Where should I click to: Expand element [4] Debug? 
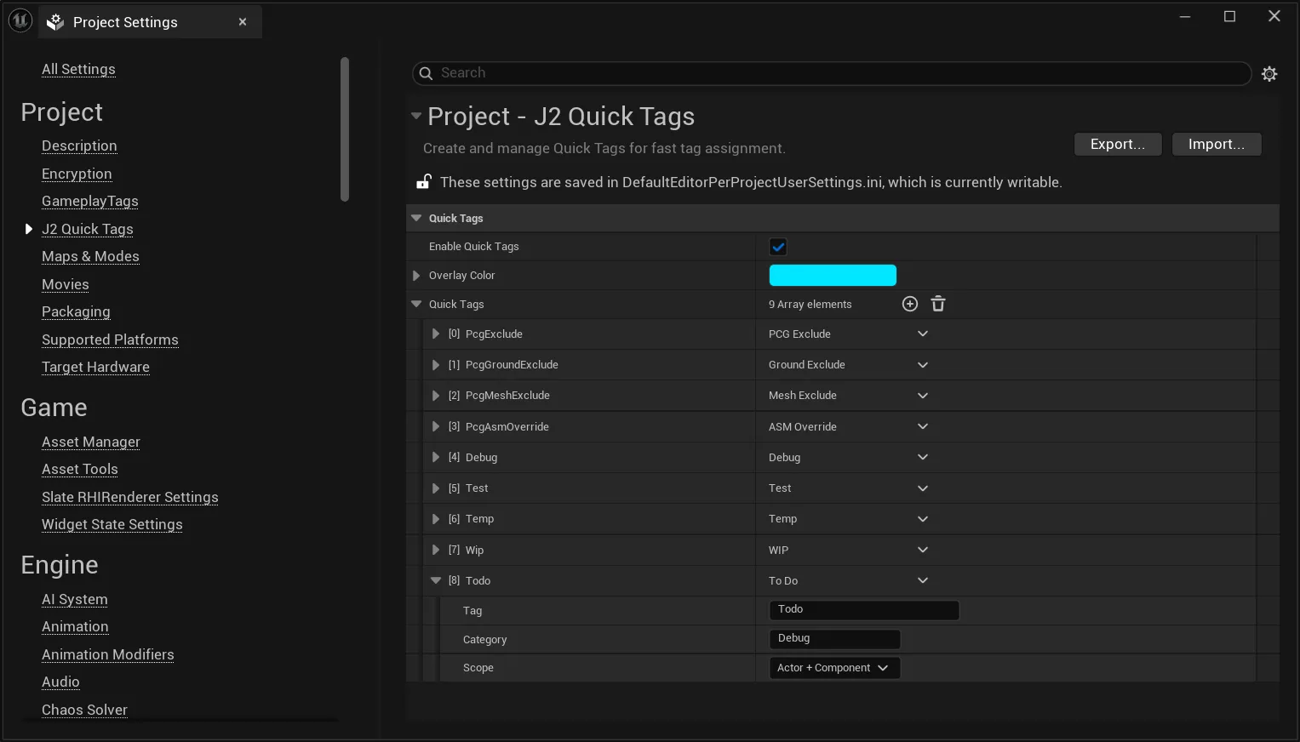[436, 457]
